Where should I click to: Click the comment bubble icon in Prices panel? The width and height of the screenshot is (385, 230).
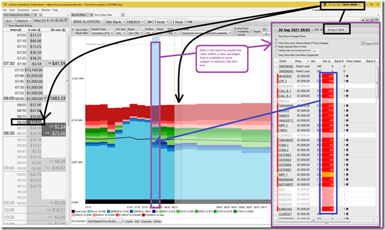(x=66, y=20)
